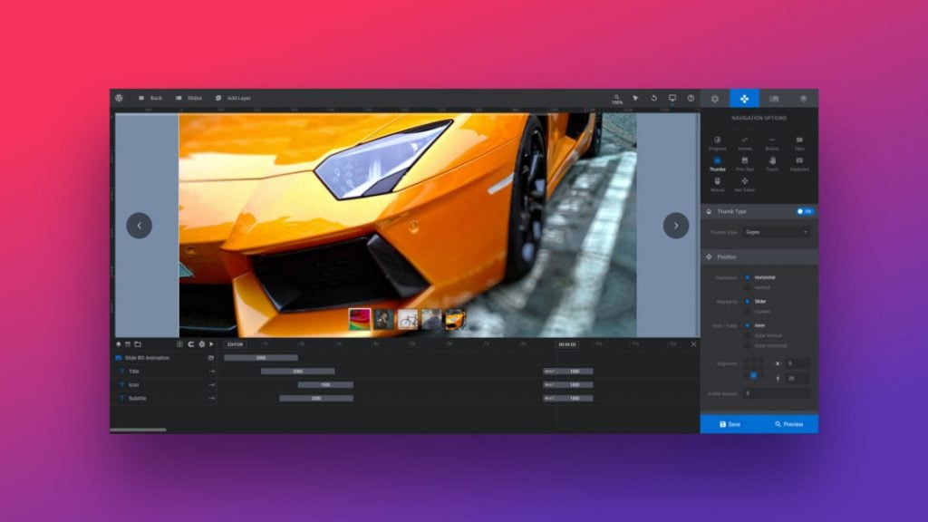This screenshot has width=928, height=522.
Task: Choose the Touch navigation icon
Action: click(x=771, y=161)
